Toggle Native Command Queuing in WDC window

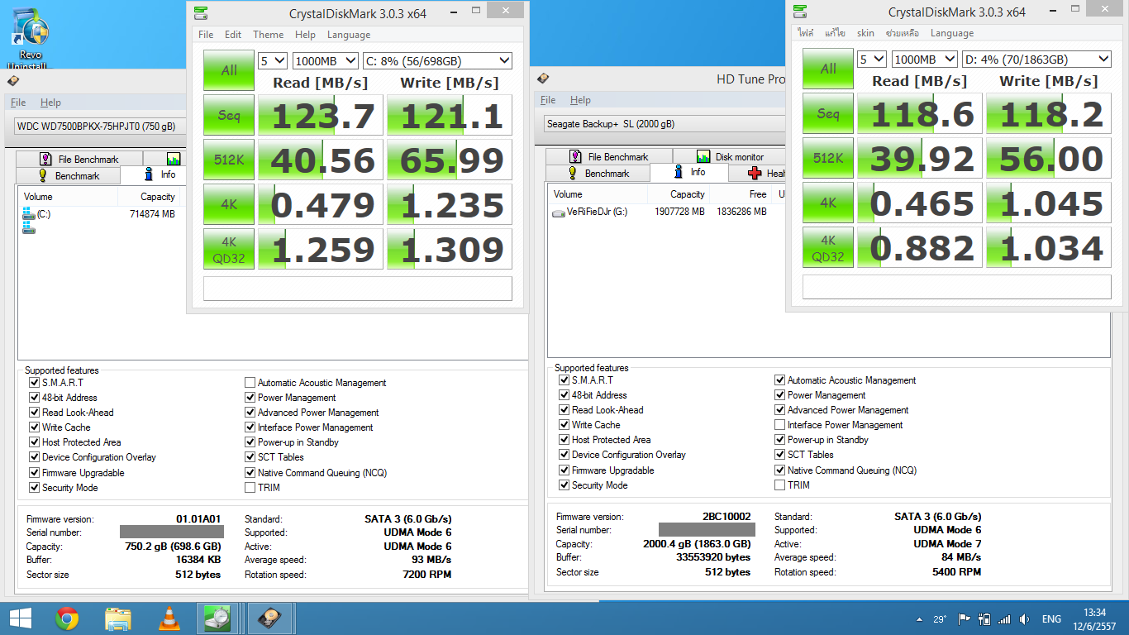pyautogui.click(x=250, y=473)
